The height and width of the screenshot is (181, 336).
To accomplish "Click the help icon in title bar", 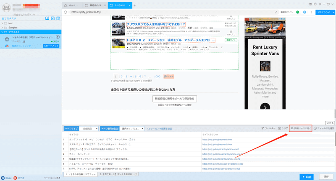I will [315, 4].
